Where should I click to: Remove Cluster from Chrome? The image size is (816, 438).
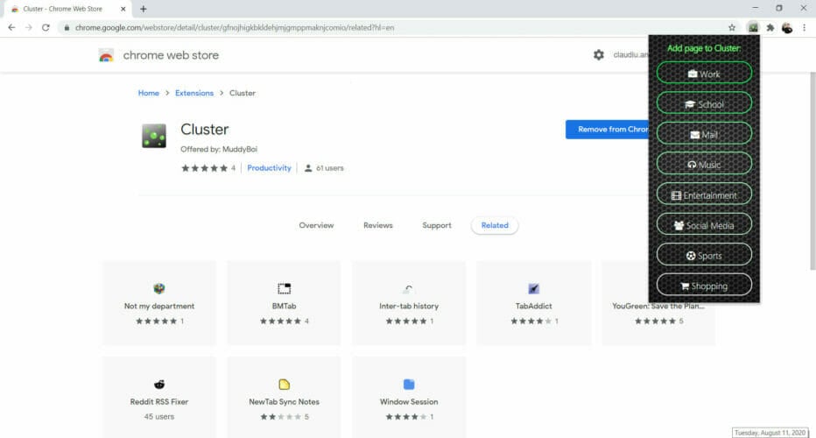[x=608, y=129]
